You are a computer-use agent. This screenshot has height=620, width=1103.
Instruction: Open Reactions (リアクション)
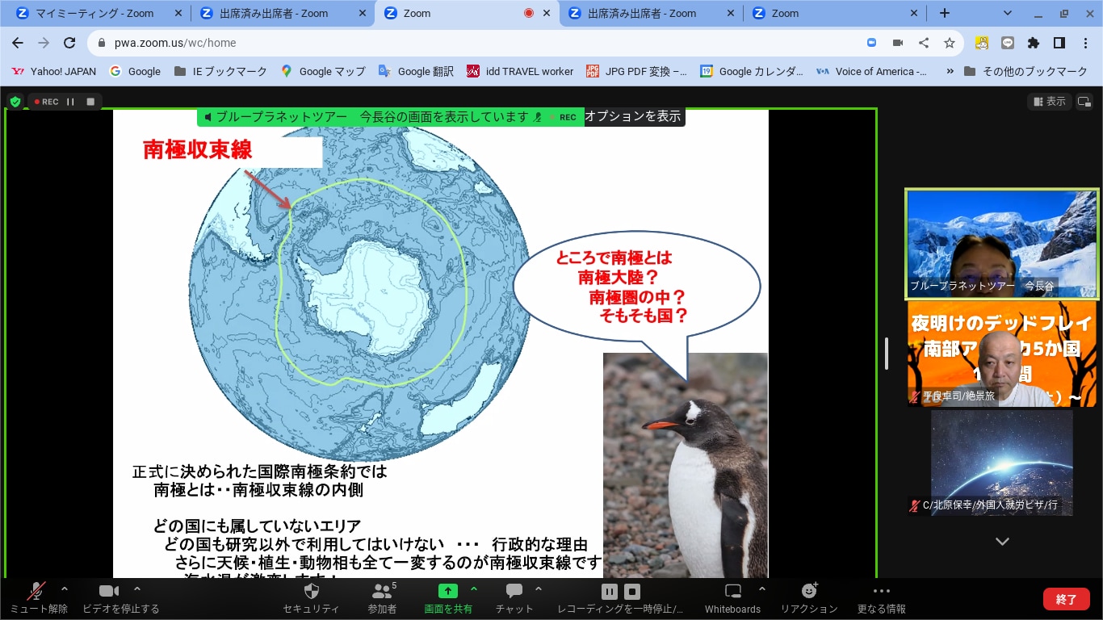(x=809, y=598)
